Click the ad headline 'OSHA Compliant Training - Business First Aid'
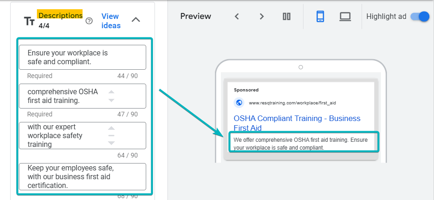 [x=297, y=123]
